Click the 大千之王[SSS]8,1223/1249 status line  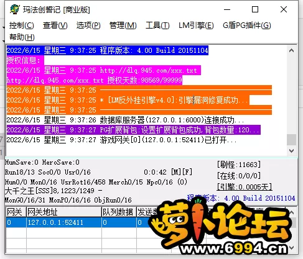(54, 191)
